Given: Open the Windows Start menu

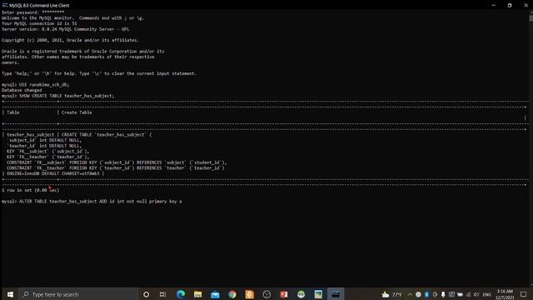Looking at the screenshot, I should [x=10, y=294].
